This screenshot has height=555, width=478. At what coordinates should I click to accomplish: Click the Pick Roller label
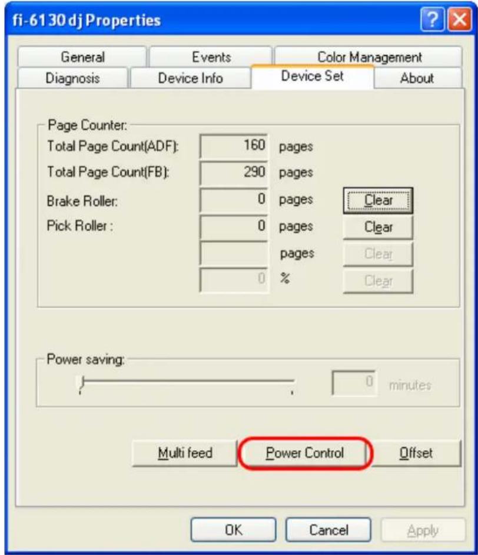pos(80,226)
